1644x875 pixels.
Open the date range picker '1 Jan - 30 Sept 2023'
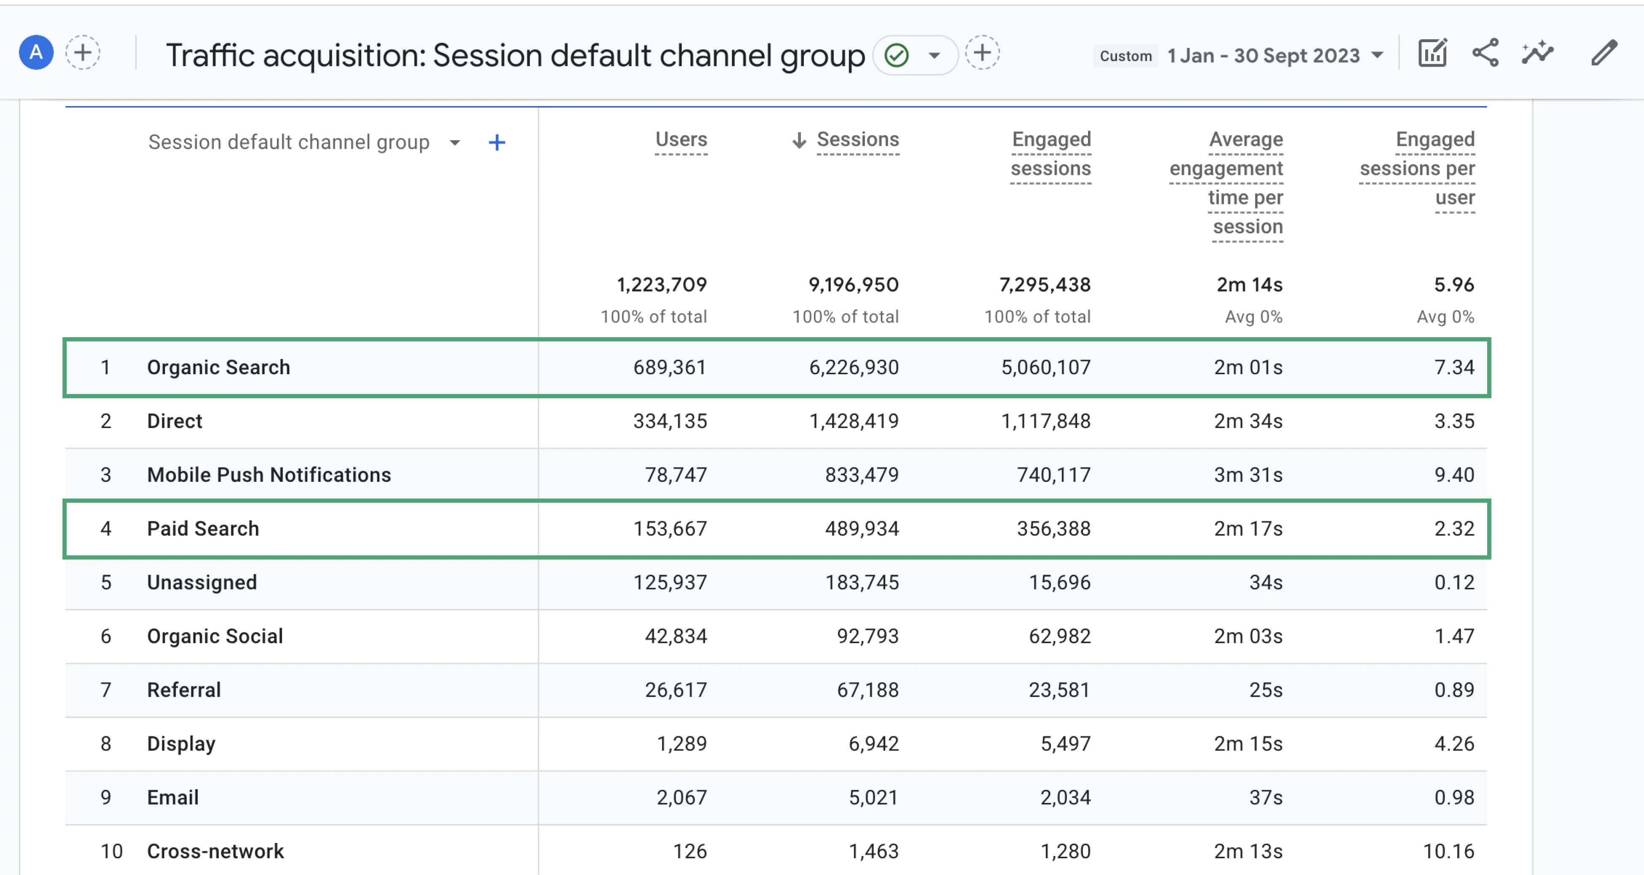pyautogui.click(x=1276, y=56)
